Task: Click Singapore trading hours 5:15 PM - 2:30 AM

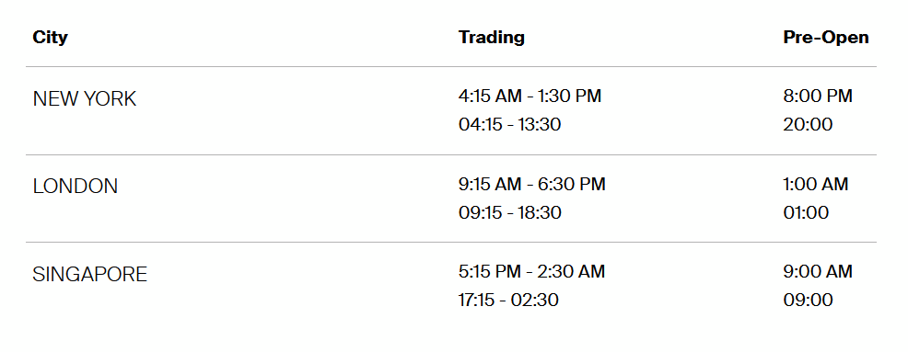Action: click(531, 271)
